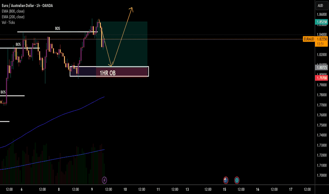Open the EU flag economic event marker
The width and height of the screenshot is (329, 194).
(237, 180)
